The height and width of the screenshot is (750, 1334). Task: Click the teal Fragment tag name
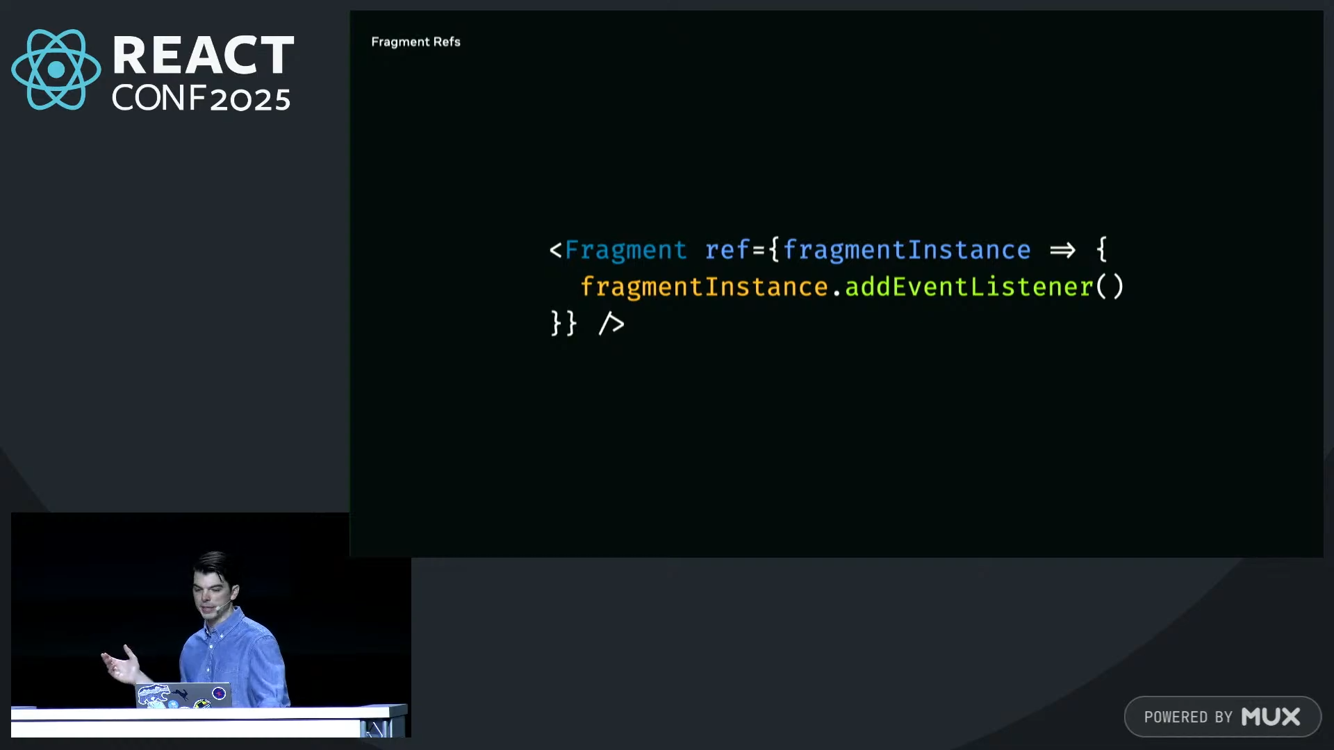tap(625, 250)
